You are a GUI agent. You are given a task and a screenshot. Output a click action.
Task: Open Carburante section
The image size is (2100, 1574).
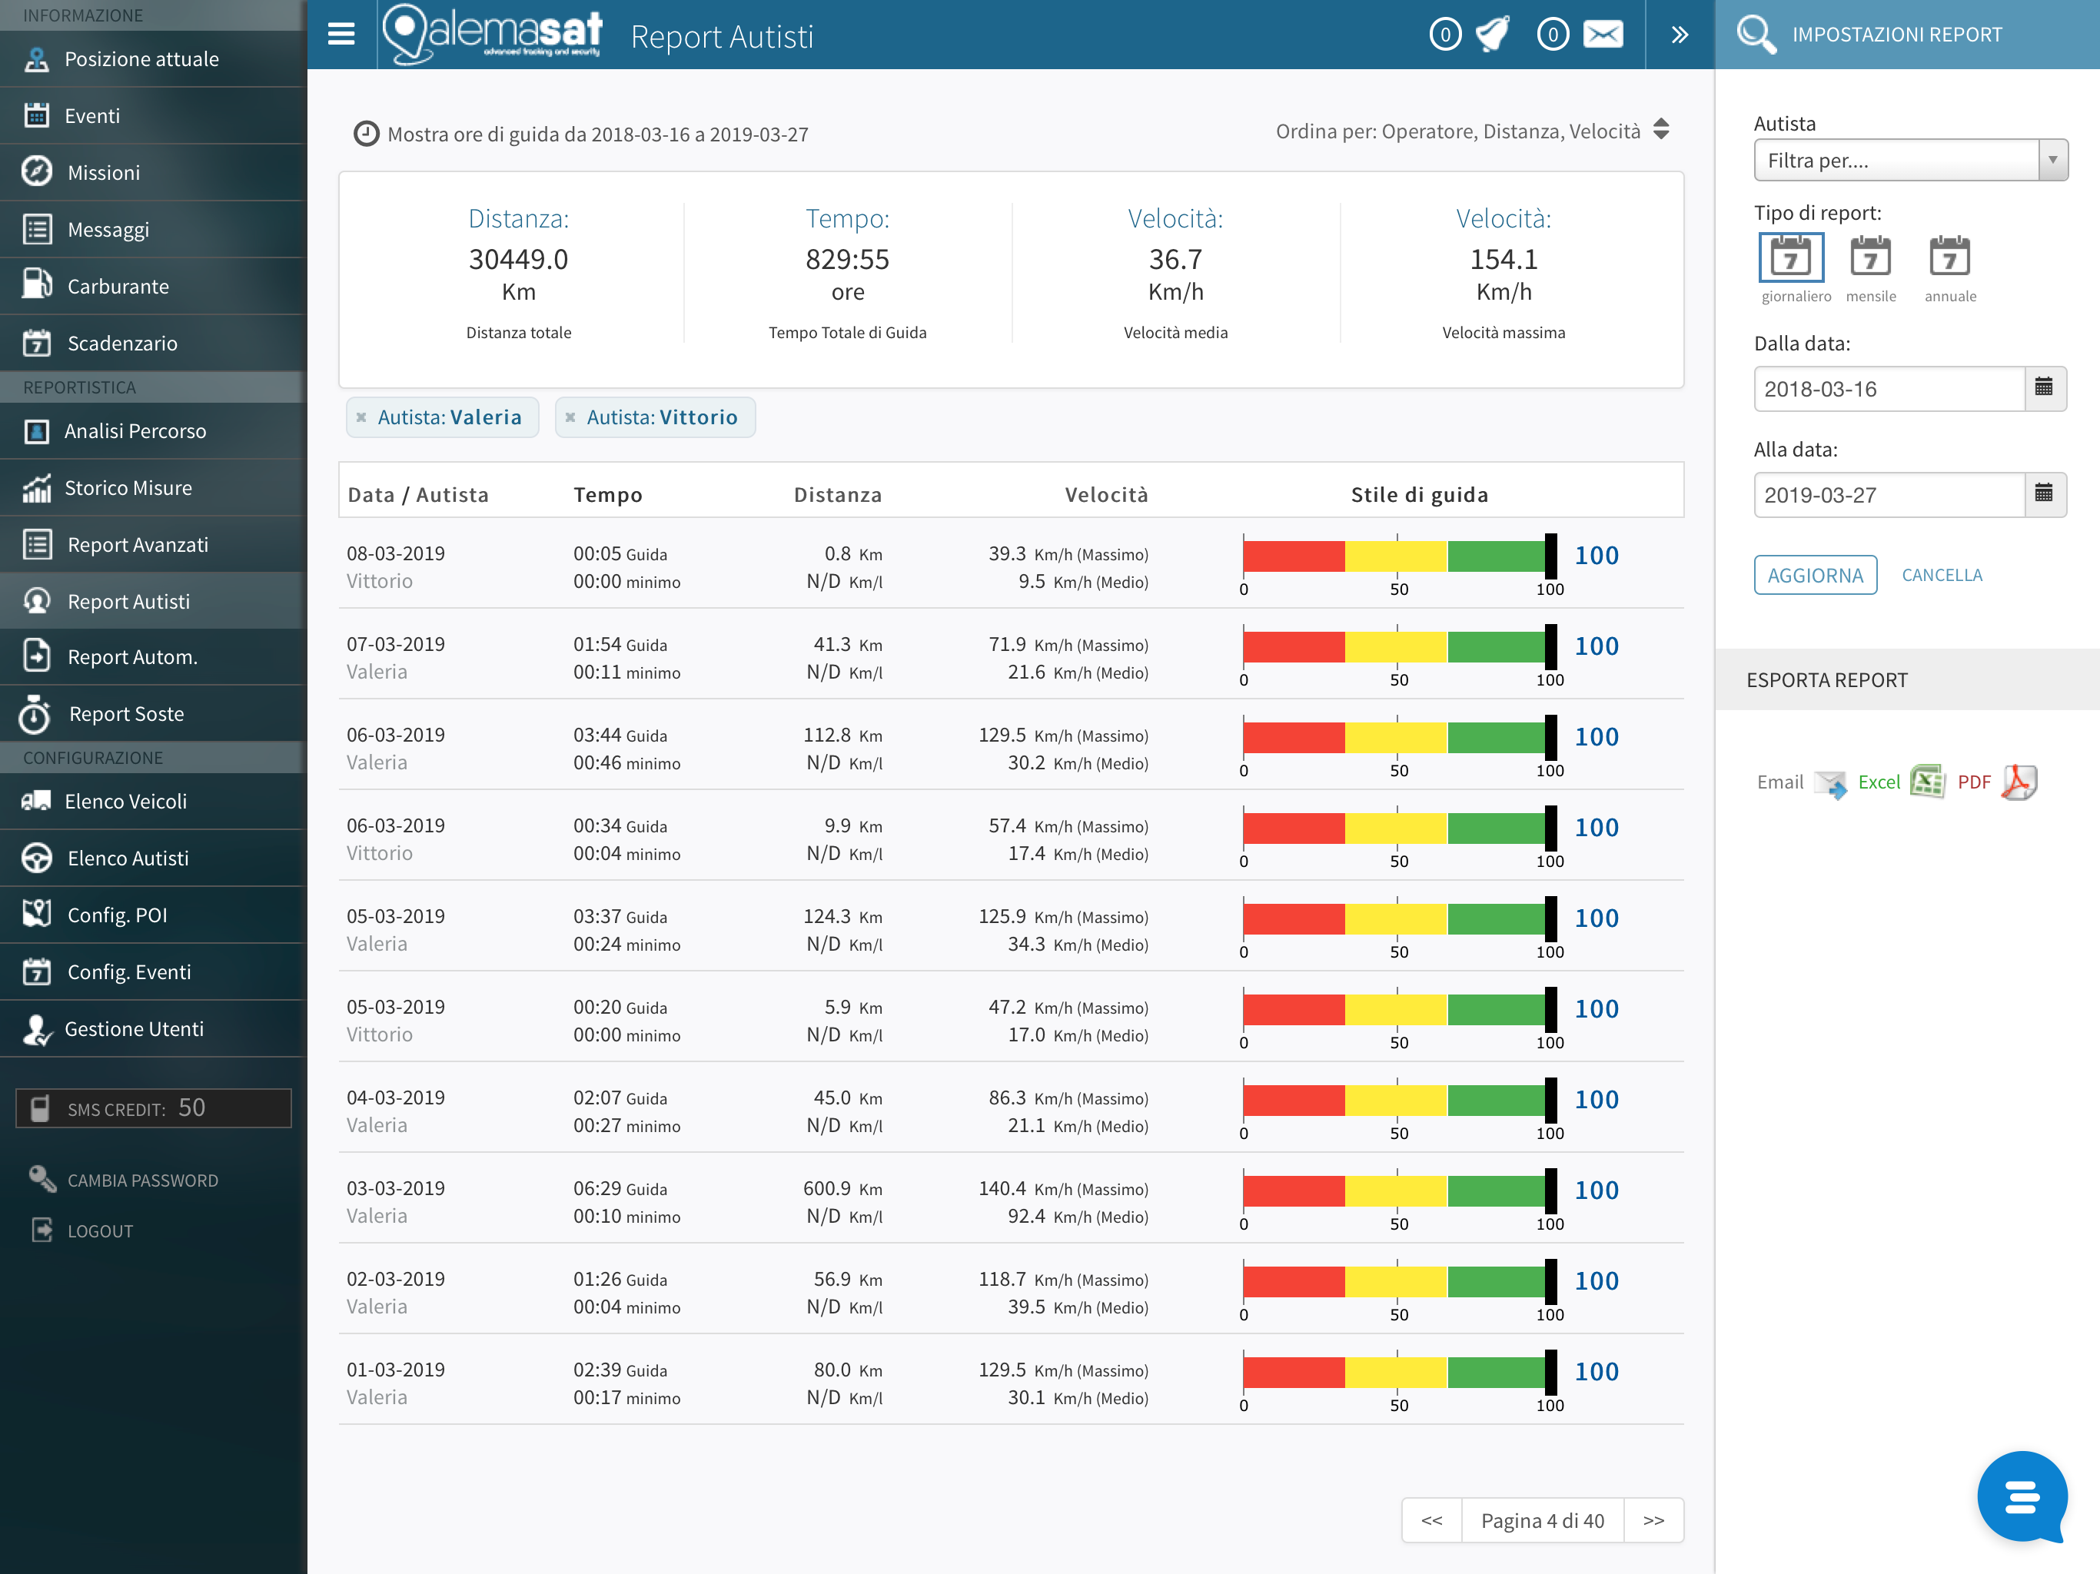click(153, 287)
